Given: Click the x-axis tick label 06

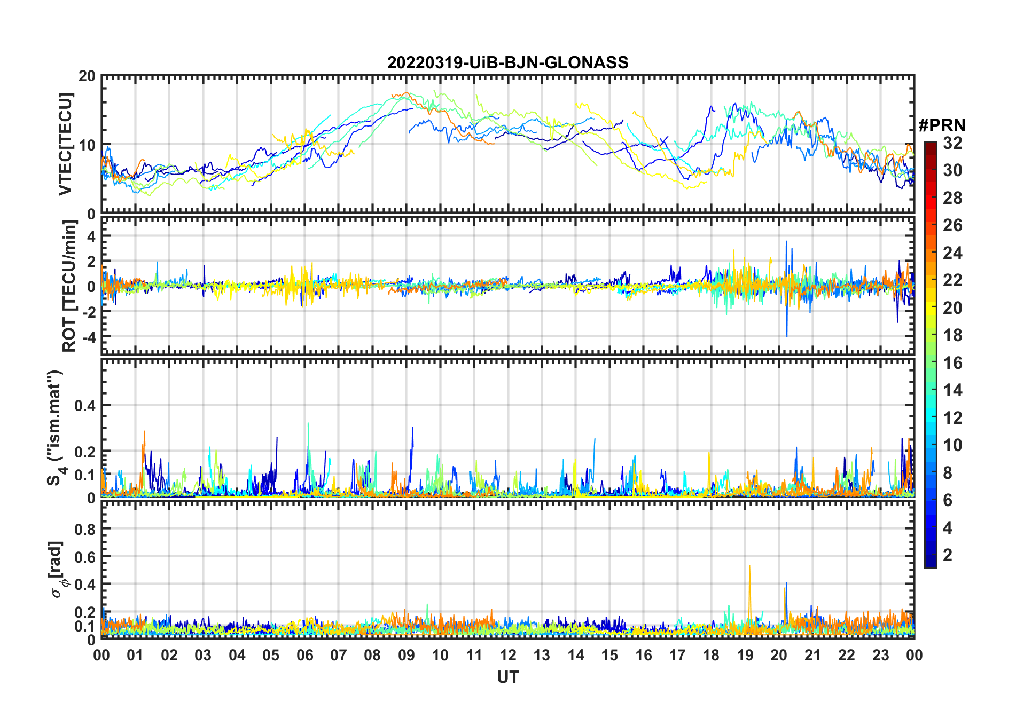Looking at the screenshot, I should pyautogui.click(x=304, y=655).
